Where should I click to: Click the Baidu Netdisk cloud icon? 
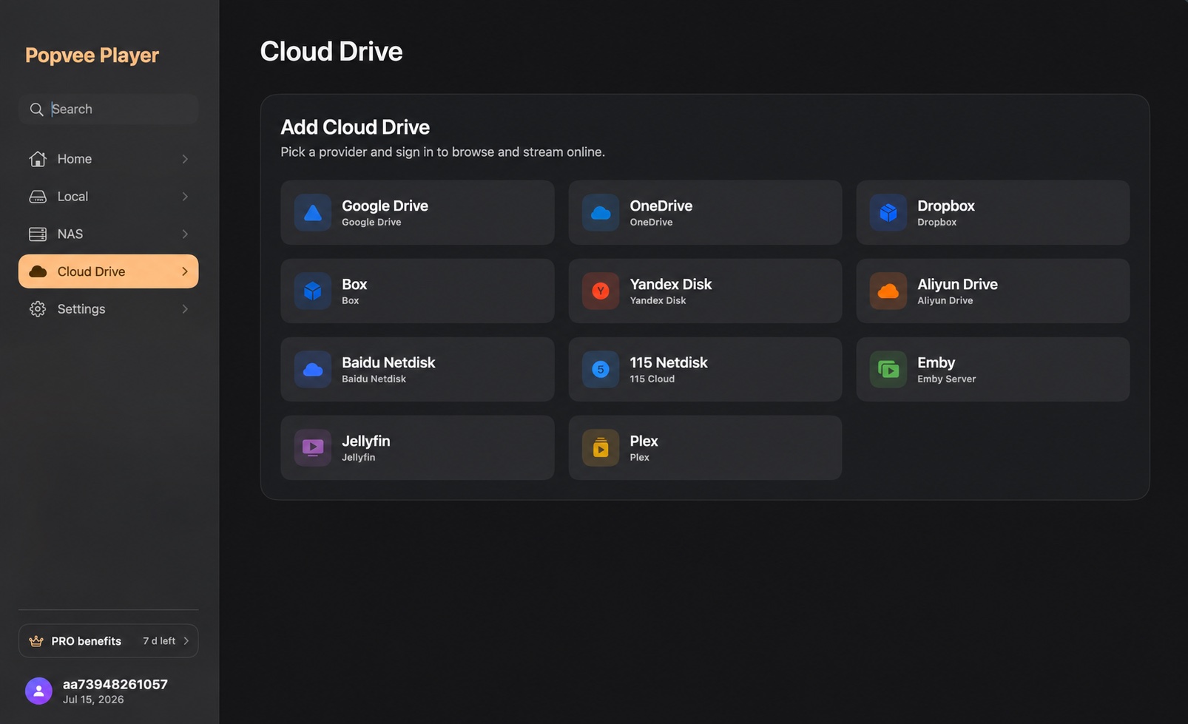click(x=313, y=370)
